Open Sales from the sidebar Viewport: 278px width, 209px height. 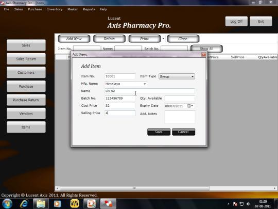[x=26, y=45]
